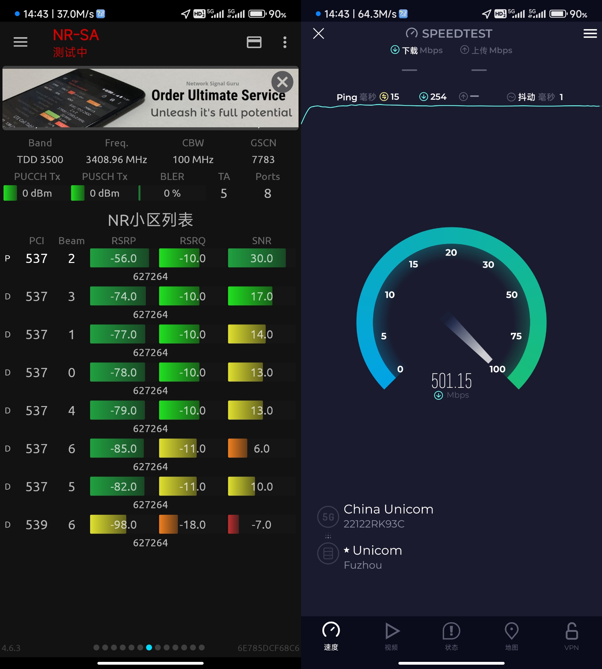Tap the yellow ping icon next to 15
The width and height of the screenshot is (602, 669).
[384, 97]
